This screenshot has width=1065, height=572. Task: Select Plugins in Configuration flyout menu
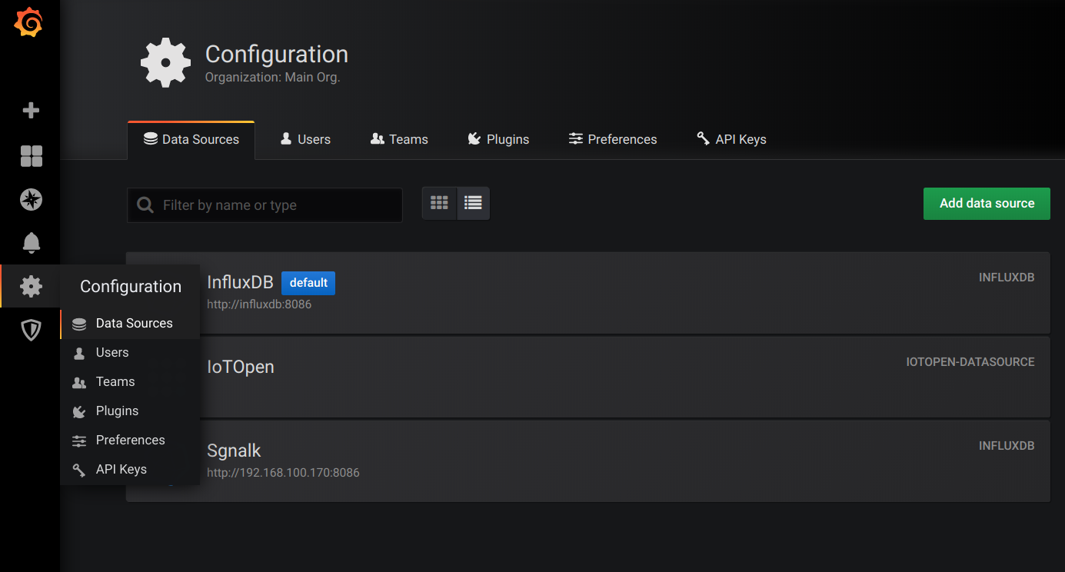point(130,411)
